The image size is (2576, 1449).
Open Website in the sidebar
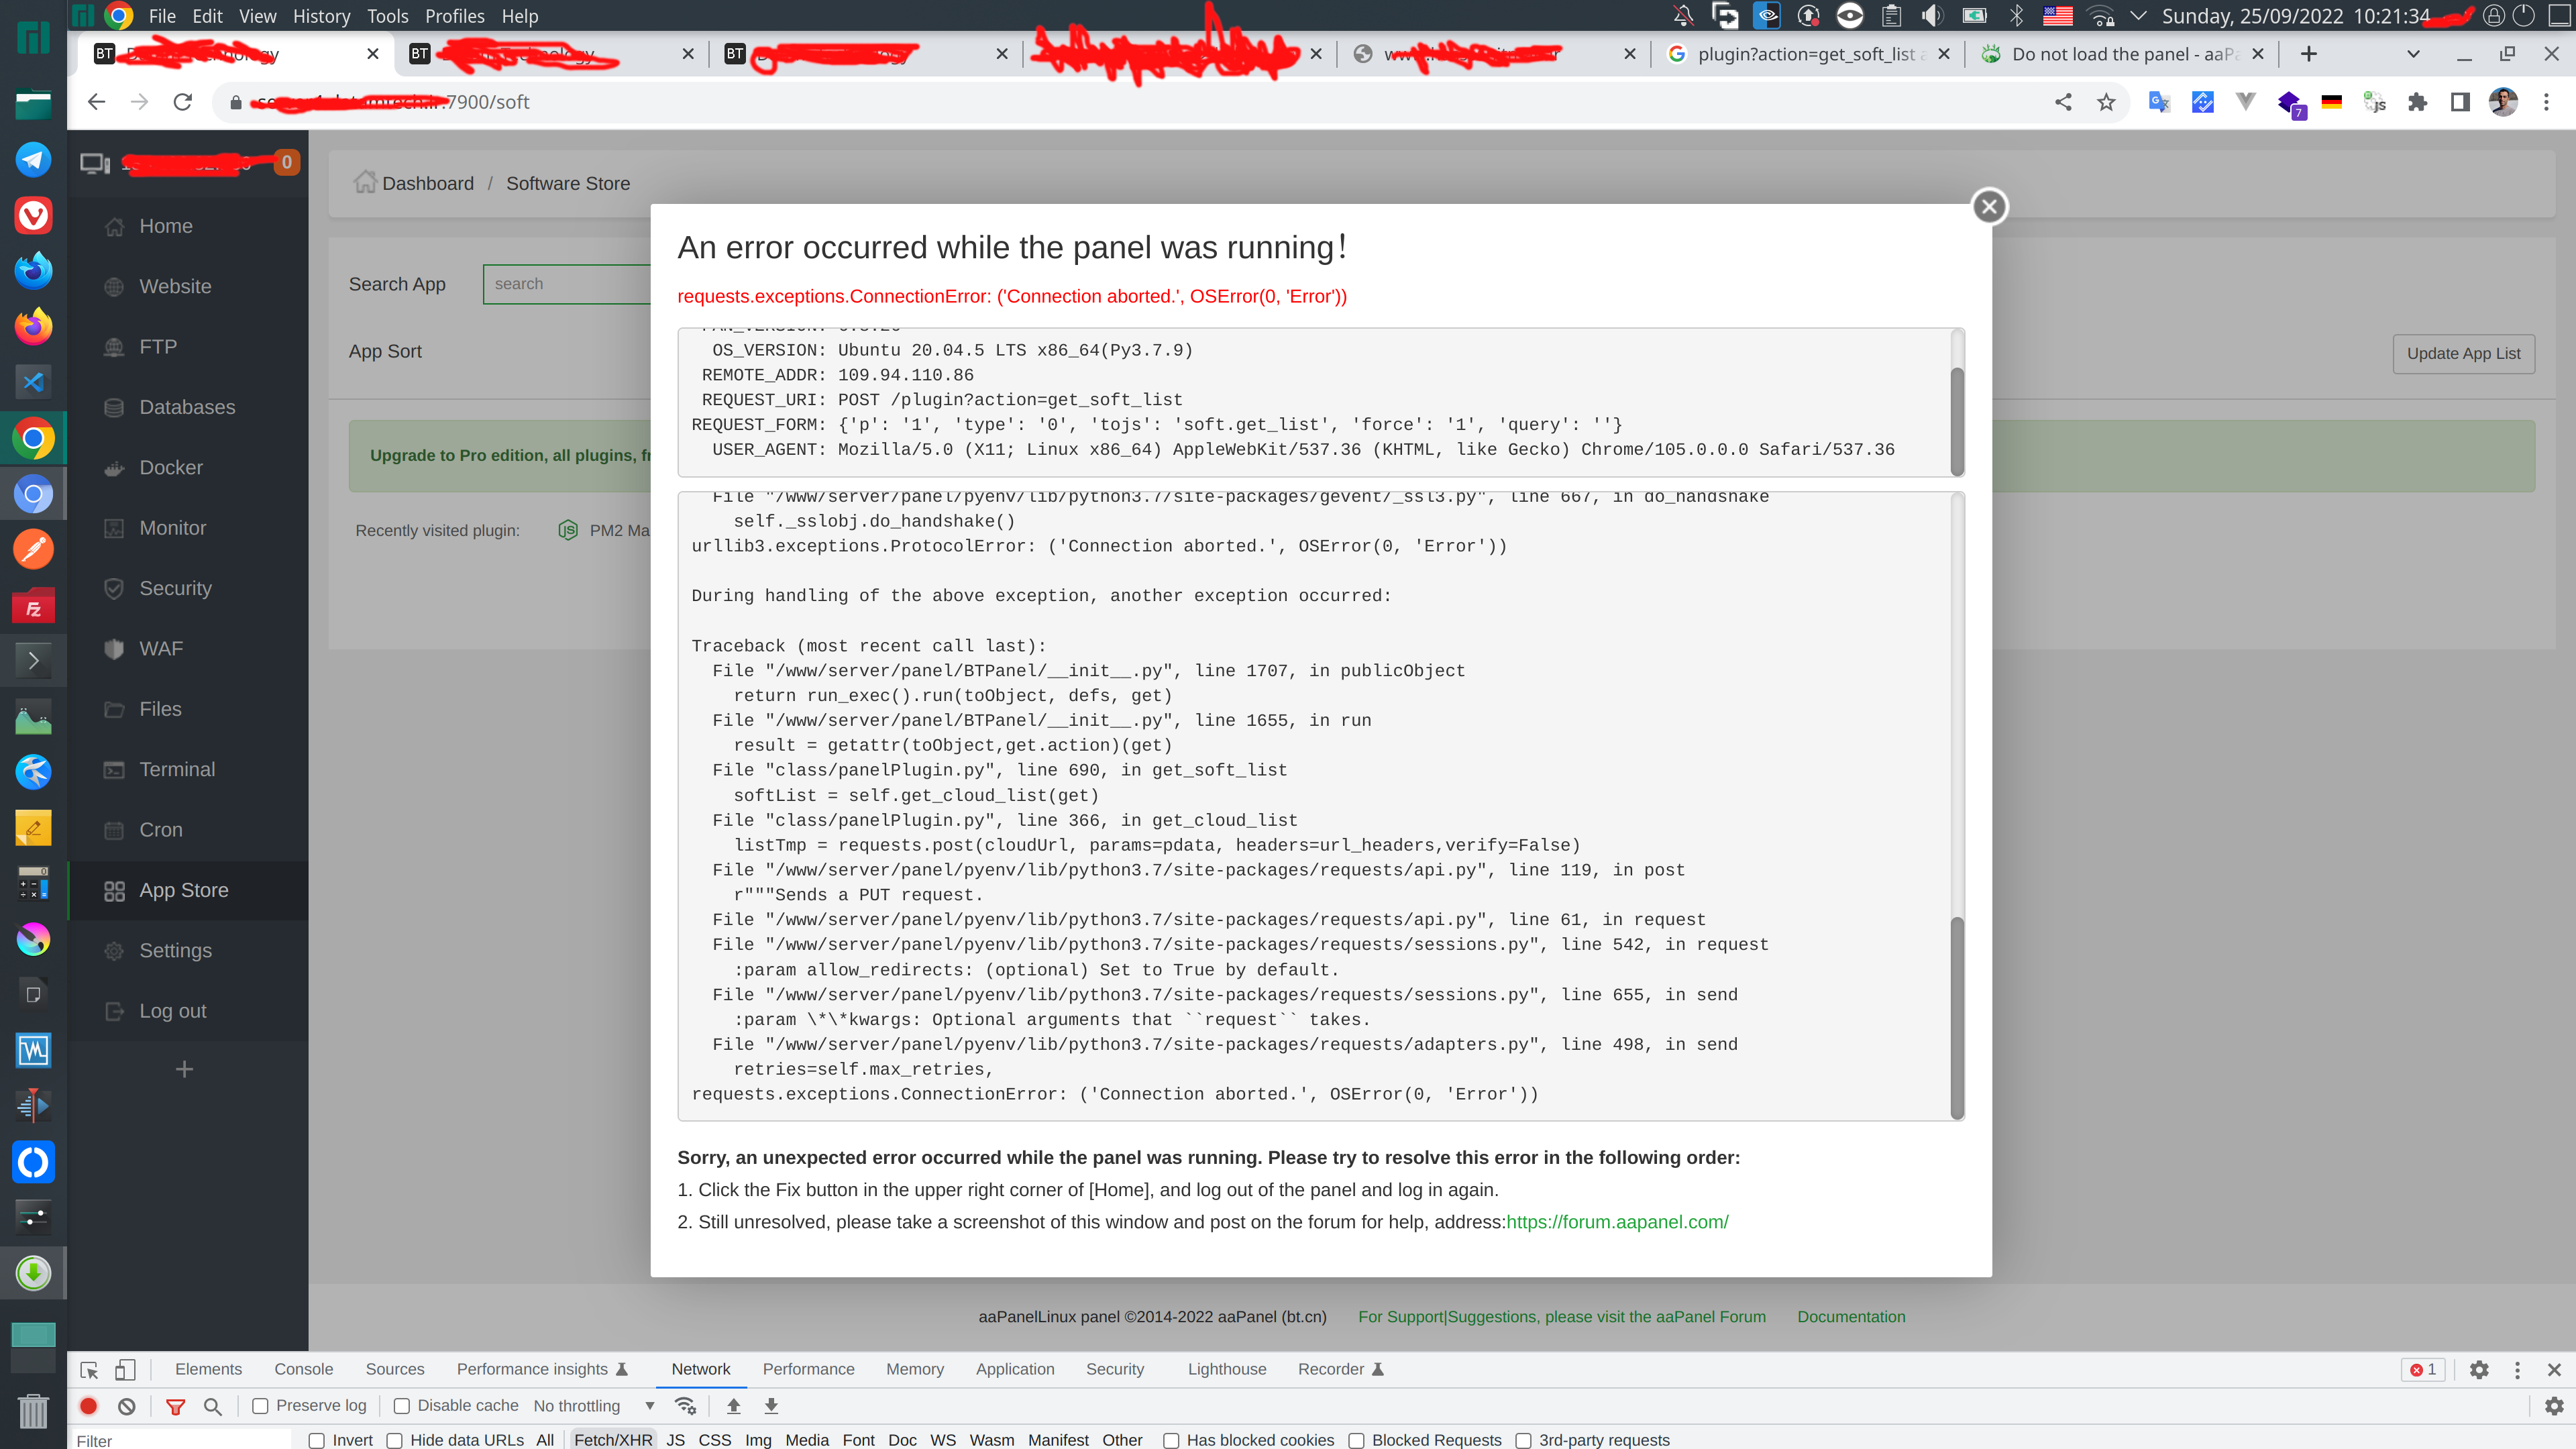coord(188,287)
